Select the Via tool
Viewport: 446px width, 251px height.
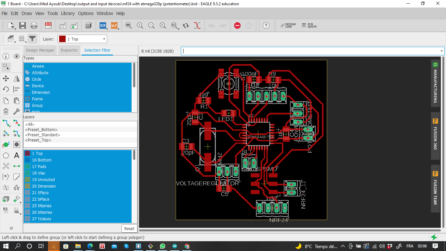[x=17, y=144]
